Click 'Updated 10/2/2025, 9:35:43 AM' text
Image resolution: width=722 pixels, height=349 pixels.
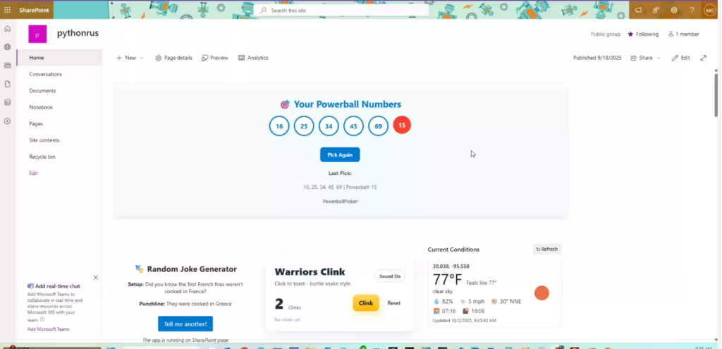coord(464,321)
